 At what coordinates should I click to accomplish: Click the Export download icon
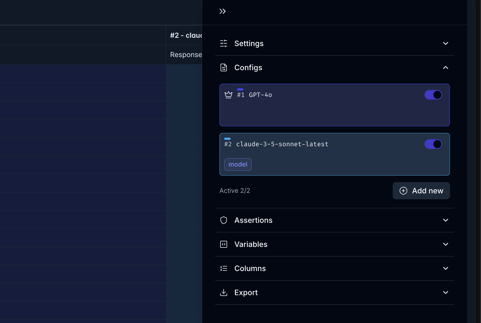[224, 292]
